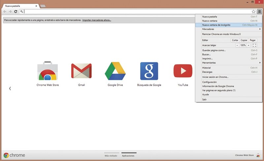264x161 pixels.
Task: Maximize the Chrome window
Action: [252, 2]
